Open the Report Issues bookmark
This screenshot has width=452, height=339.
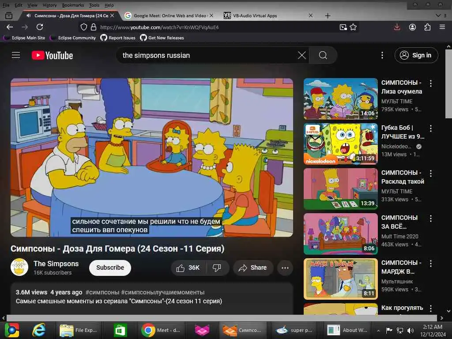(118, 38)
